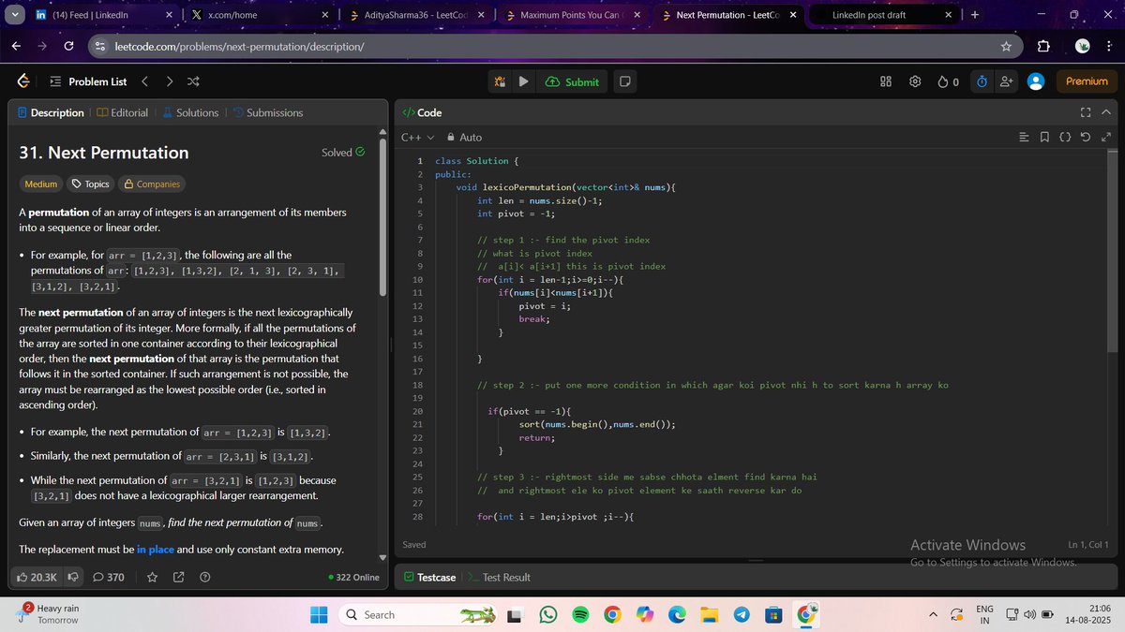
Task: Open the C++ language dropdown
Action: (418, 137)
